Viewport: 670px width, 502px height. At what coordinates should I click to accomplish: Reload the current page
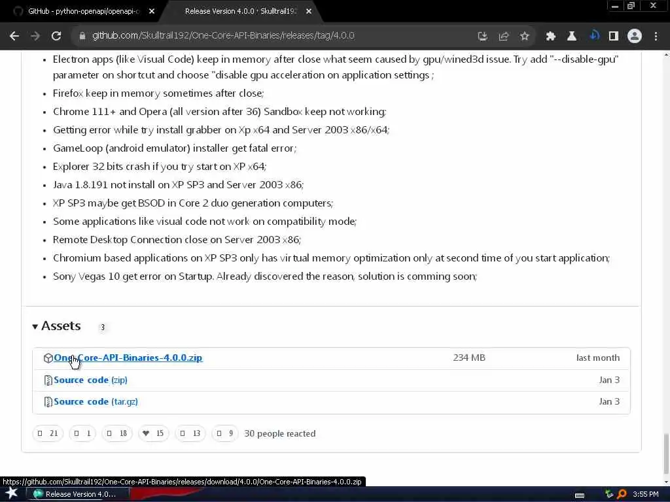pos(56,36)
